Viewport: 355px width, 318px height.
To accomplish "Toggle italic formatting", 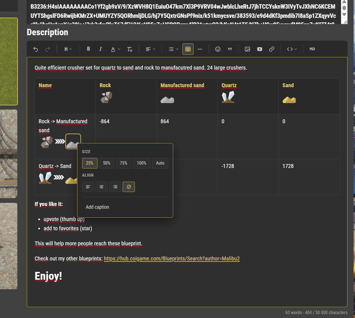I will point(101,49).
